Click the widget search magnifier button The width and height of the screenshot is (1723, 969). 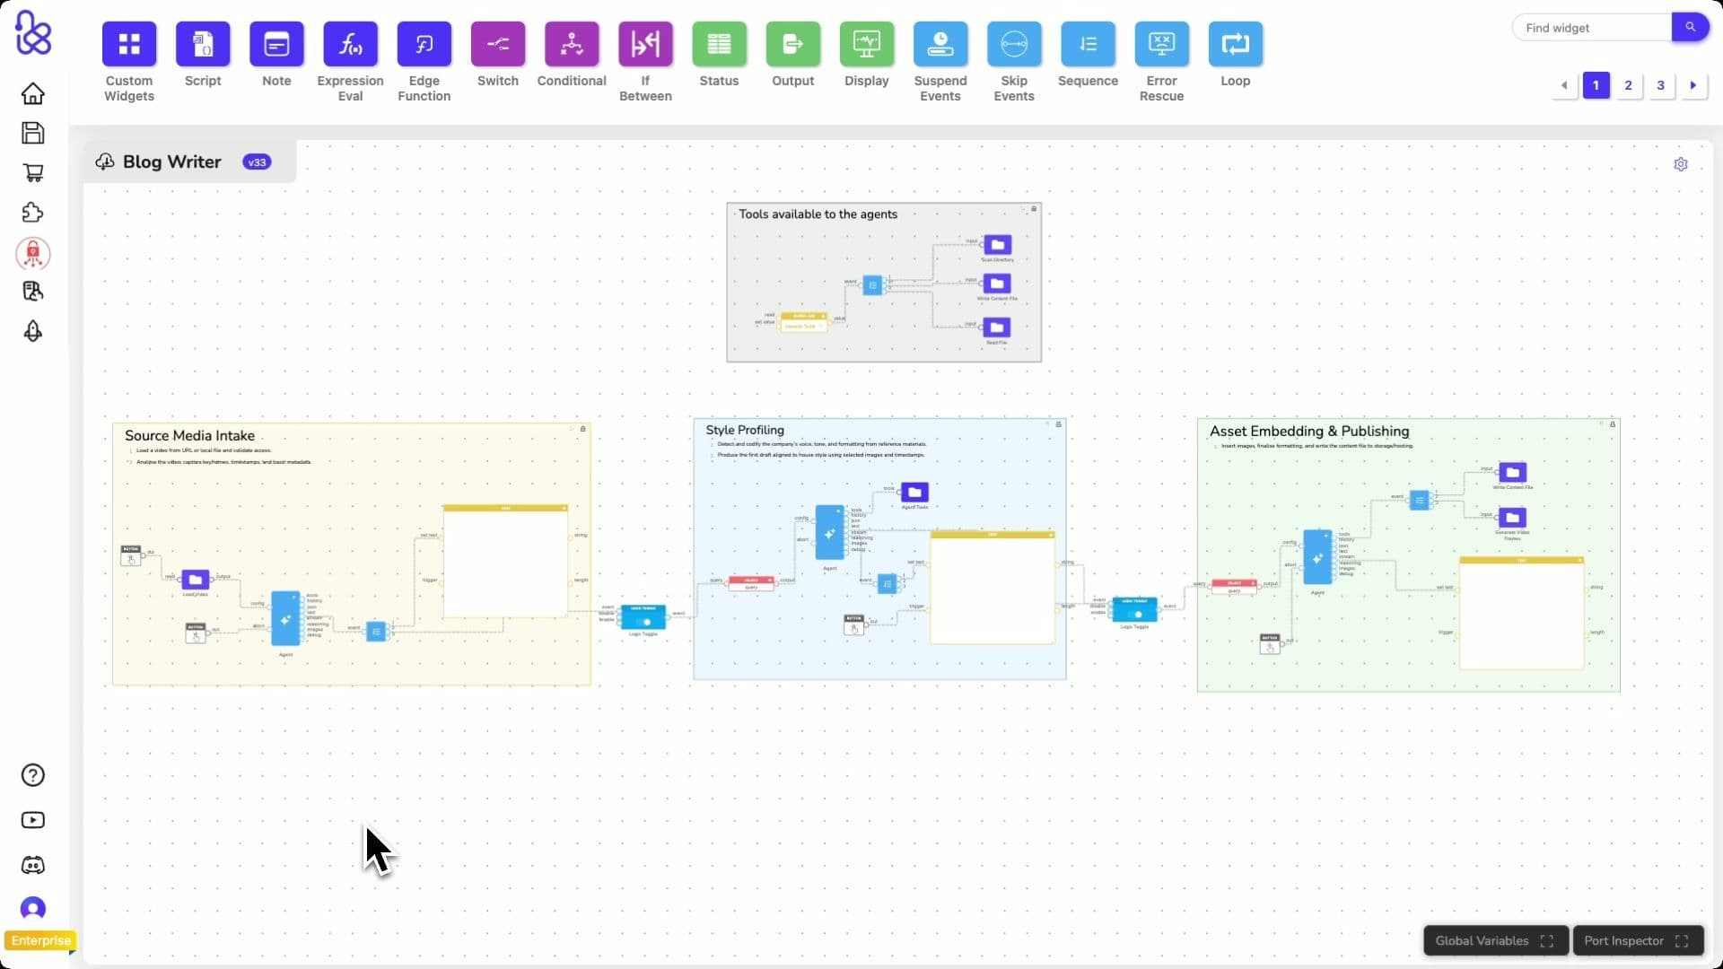(1691, 27)
